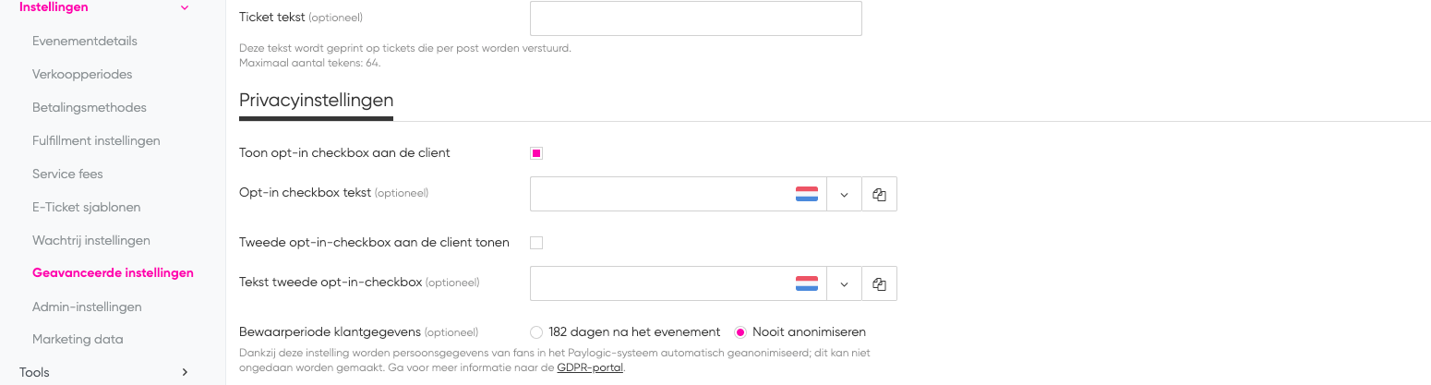
Task: Open Marketing data in sidebar
Action: tap(78, 339)
